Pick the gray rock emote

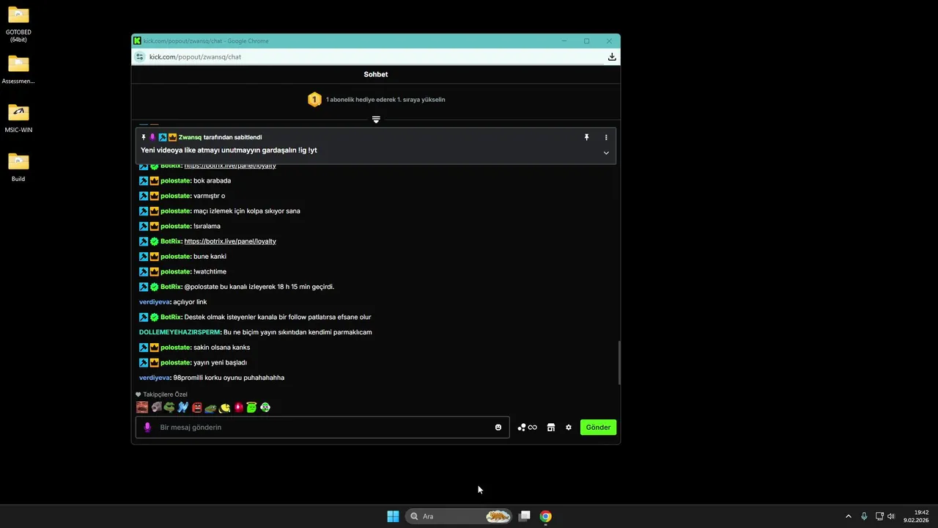click(156, 408)
